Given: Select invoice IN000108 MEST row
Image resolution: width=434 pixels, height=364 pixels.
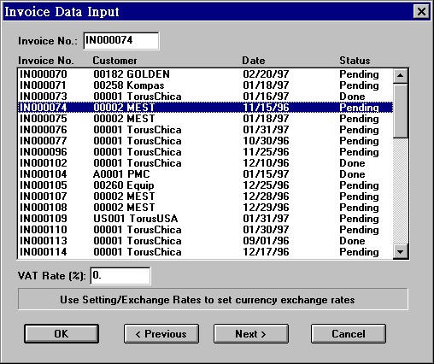Looking at the screenshot, I should (205, 208).
